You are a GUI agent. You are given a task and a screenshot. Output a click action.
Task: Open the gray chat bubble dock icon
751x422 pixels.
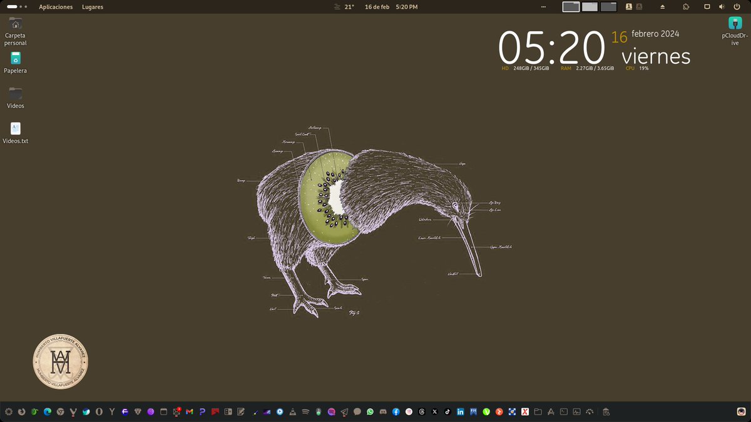[357, 412]
